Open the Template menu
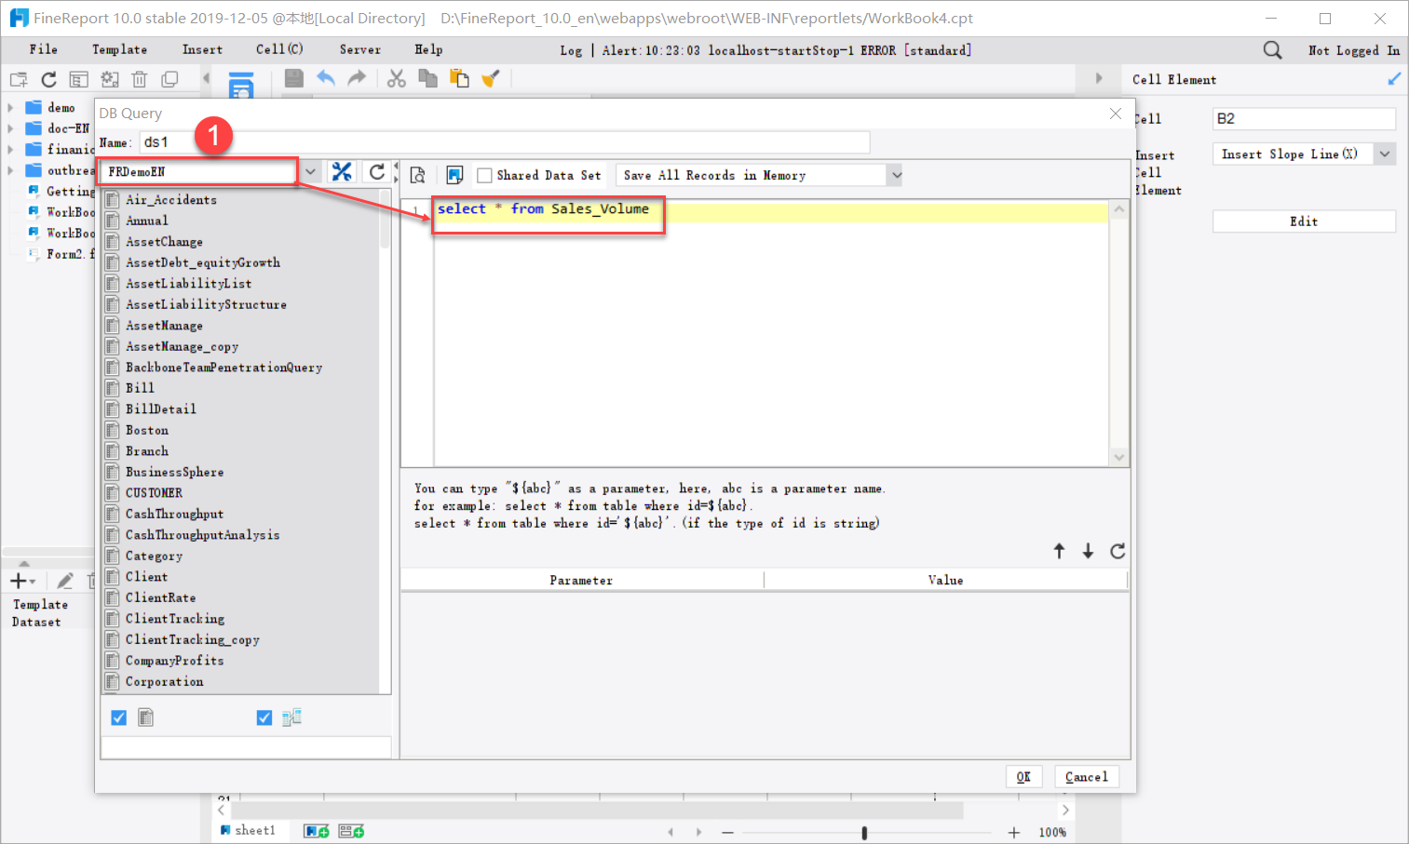Viewport: 1409px width, 844px height. pos(119,49)
